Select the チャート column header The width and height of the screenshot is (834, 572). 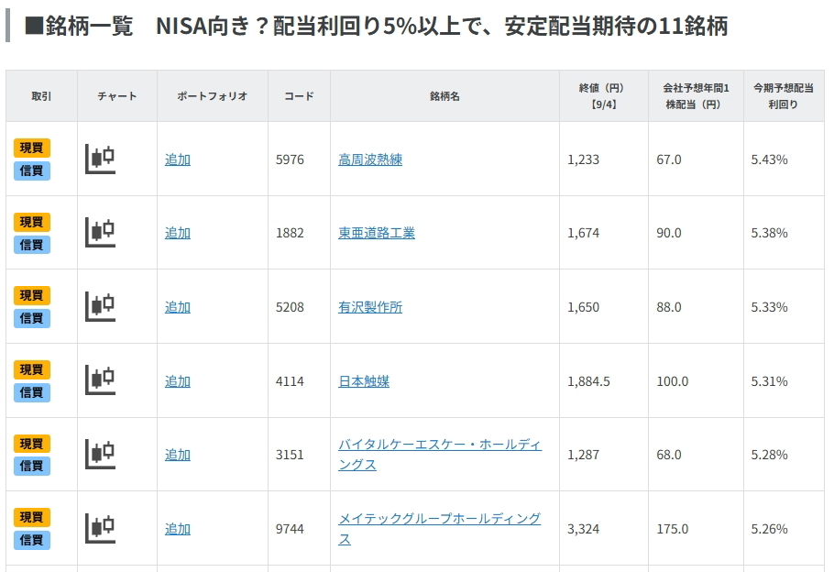click(117, 96)
